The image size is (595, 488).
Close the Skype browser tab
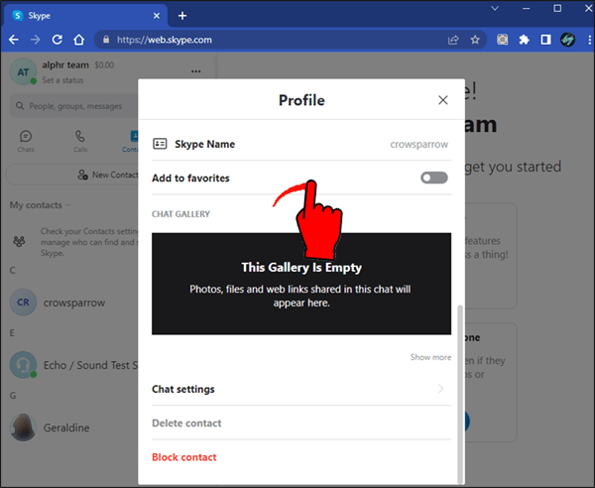click(x=157, y=16)
